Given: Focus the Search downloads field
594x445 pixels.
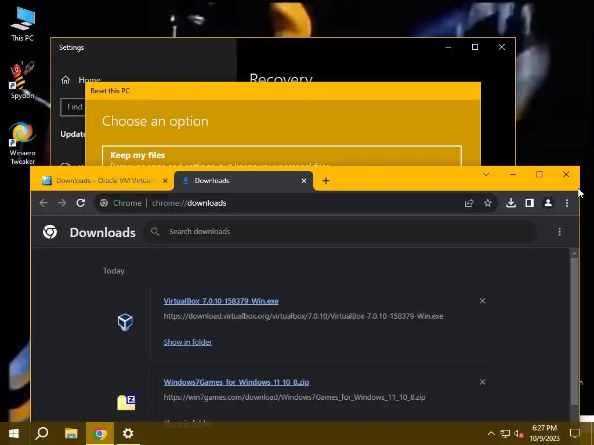Looking at the screenshot, I should (x=340, y=232).
